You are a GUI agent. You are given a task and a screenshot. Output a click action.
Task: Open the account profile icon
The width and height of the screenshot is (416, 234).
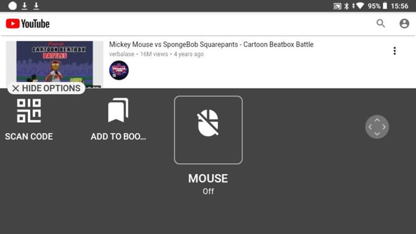[404, 24]
